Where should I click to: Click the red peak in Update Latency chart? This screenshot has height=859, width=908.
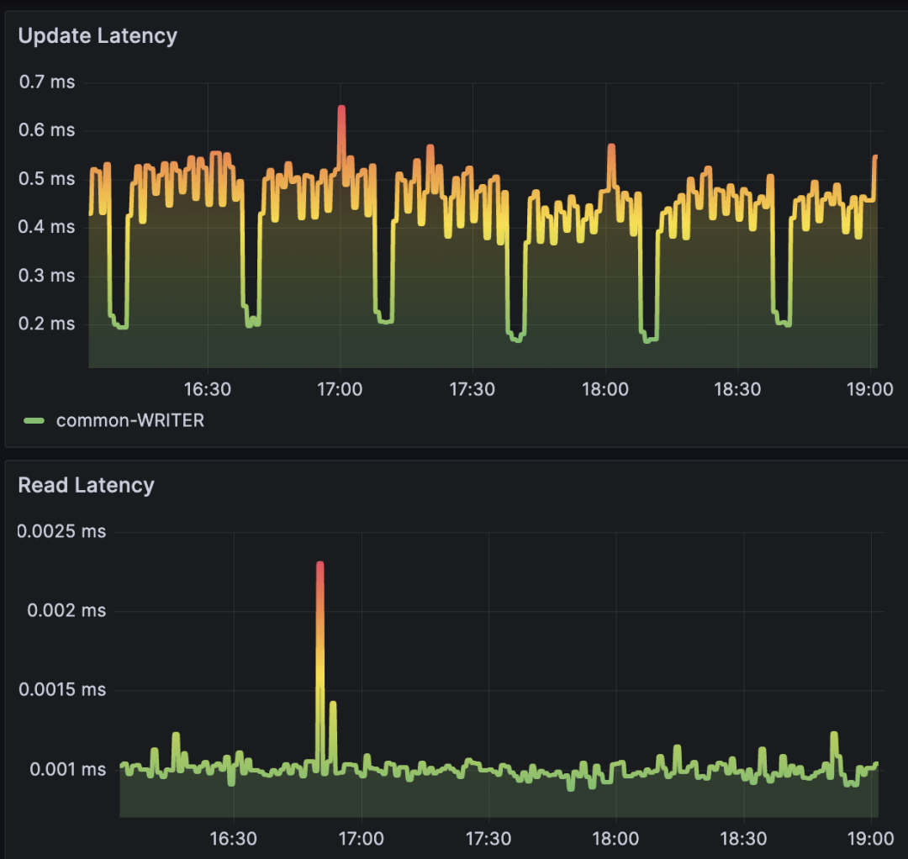pos(341,108)
